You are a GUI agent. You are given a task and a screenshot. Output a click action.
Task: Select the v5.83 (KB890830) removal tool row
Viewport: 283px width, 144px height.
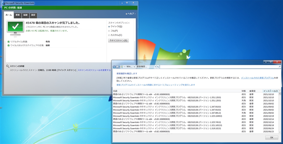click(x=195, y=119)
